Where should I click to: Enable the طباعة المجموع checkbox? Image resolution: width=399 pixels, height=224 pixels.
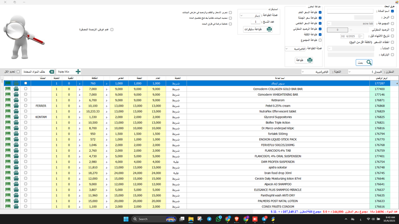click(320, 40)
